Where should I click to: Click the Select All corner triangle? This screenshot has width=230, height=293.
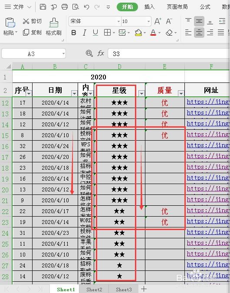tap(8, 66)
